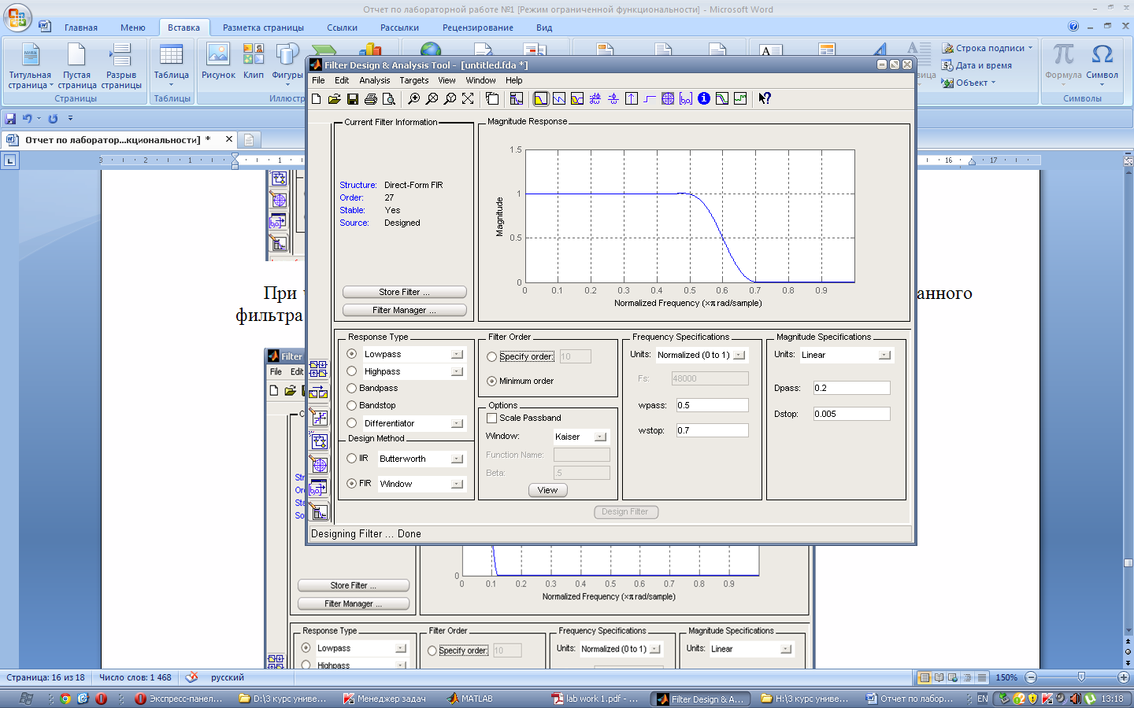Screen dimensions: 1134x708
Task: Display the Group Delay response
Action: [x=595, y=99]
